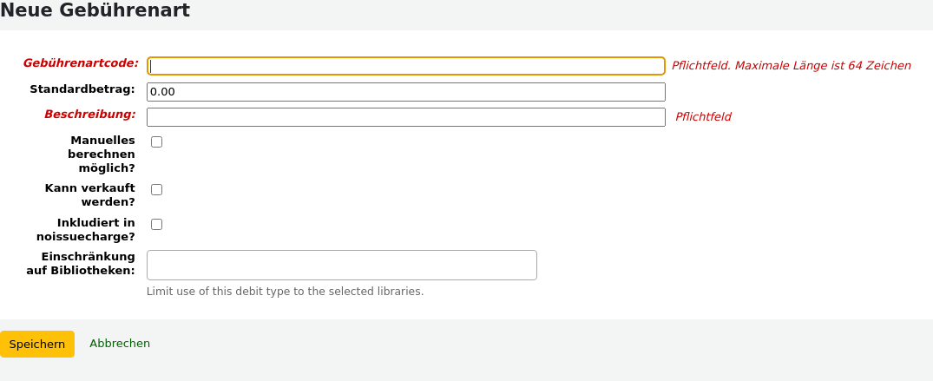Click the red 'Beschreibung:' label

click(90, 114)
